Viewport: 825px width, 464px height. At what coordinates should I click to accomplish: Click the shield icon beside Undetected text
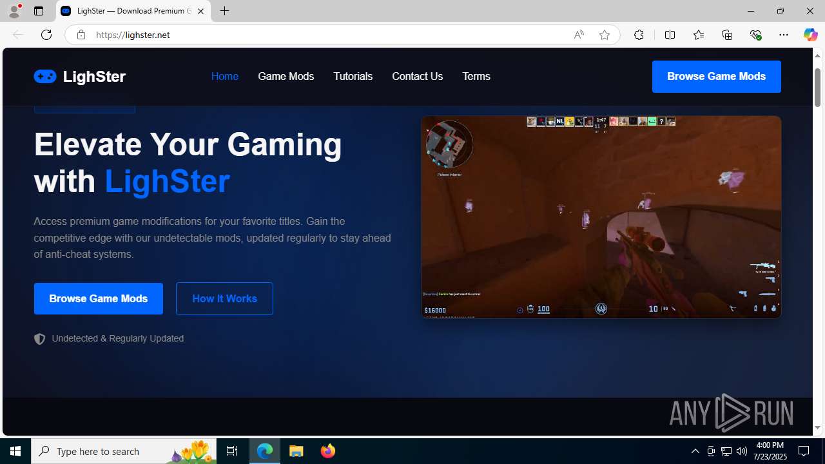39,339
